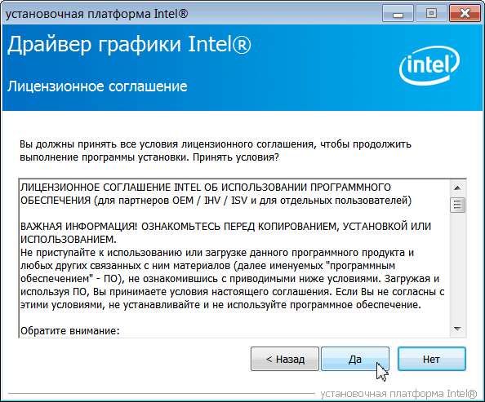
Task: Click the license text scrollbar thumb
Action: tap(457, 205)
